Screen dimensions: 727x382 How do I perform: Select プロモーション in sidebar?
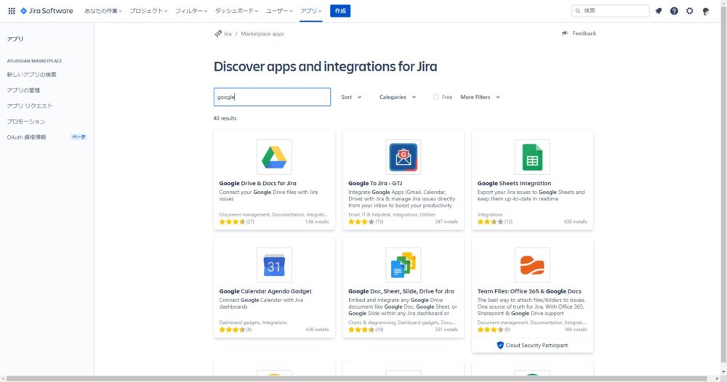pos(26,122)
